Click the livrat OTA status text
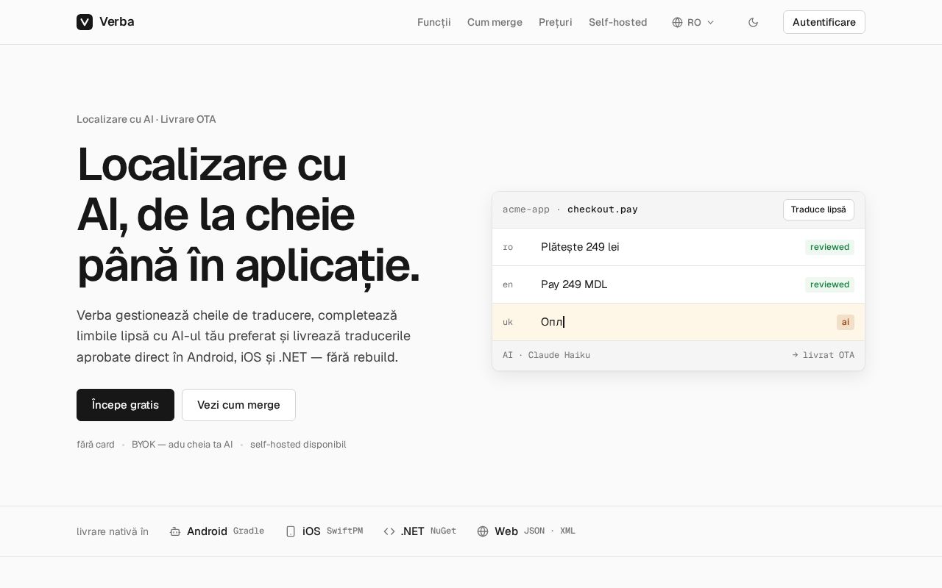Screen dimensions: 942x588 (x=829, y=355)
